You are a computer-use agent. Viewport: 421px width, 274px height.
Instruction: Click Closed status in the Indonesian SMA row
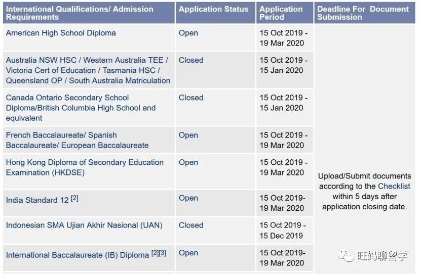(191, 225)
